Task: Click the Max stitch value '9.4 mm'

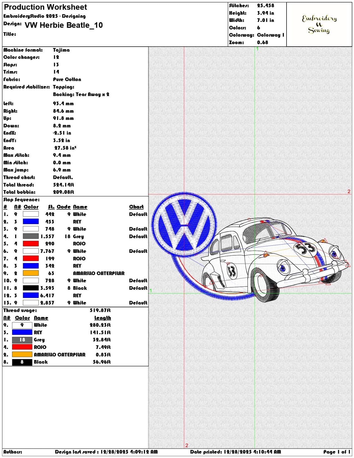Action: pyautogui.click(x=62, y=155)
